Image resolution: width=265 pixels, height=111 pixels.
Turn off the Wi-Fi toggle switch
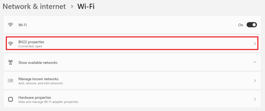[251, 25]
